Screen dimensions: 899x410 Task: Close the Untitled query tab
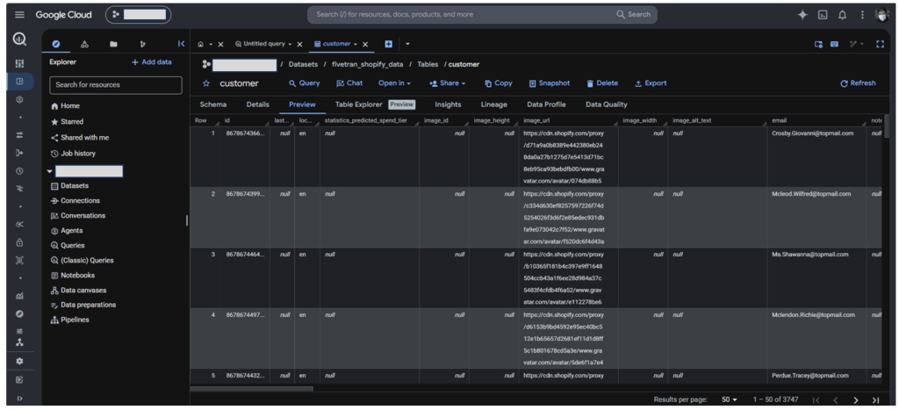299,44
